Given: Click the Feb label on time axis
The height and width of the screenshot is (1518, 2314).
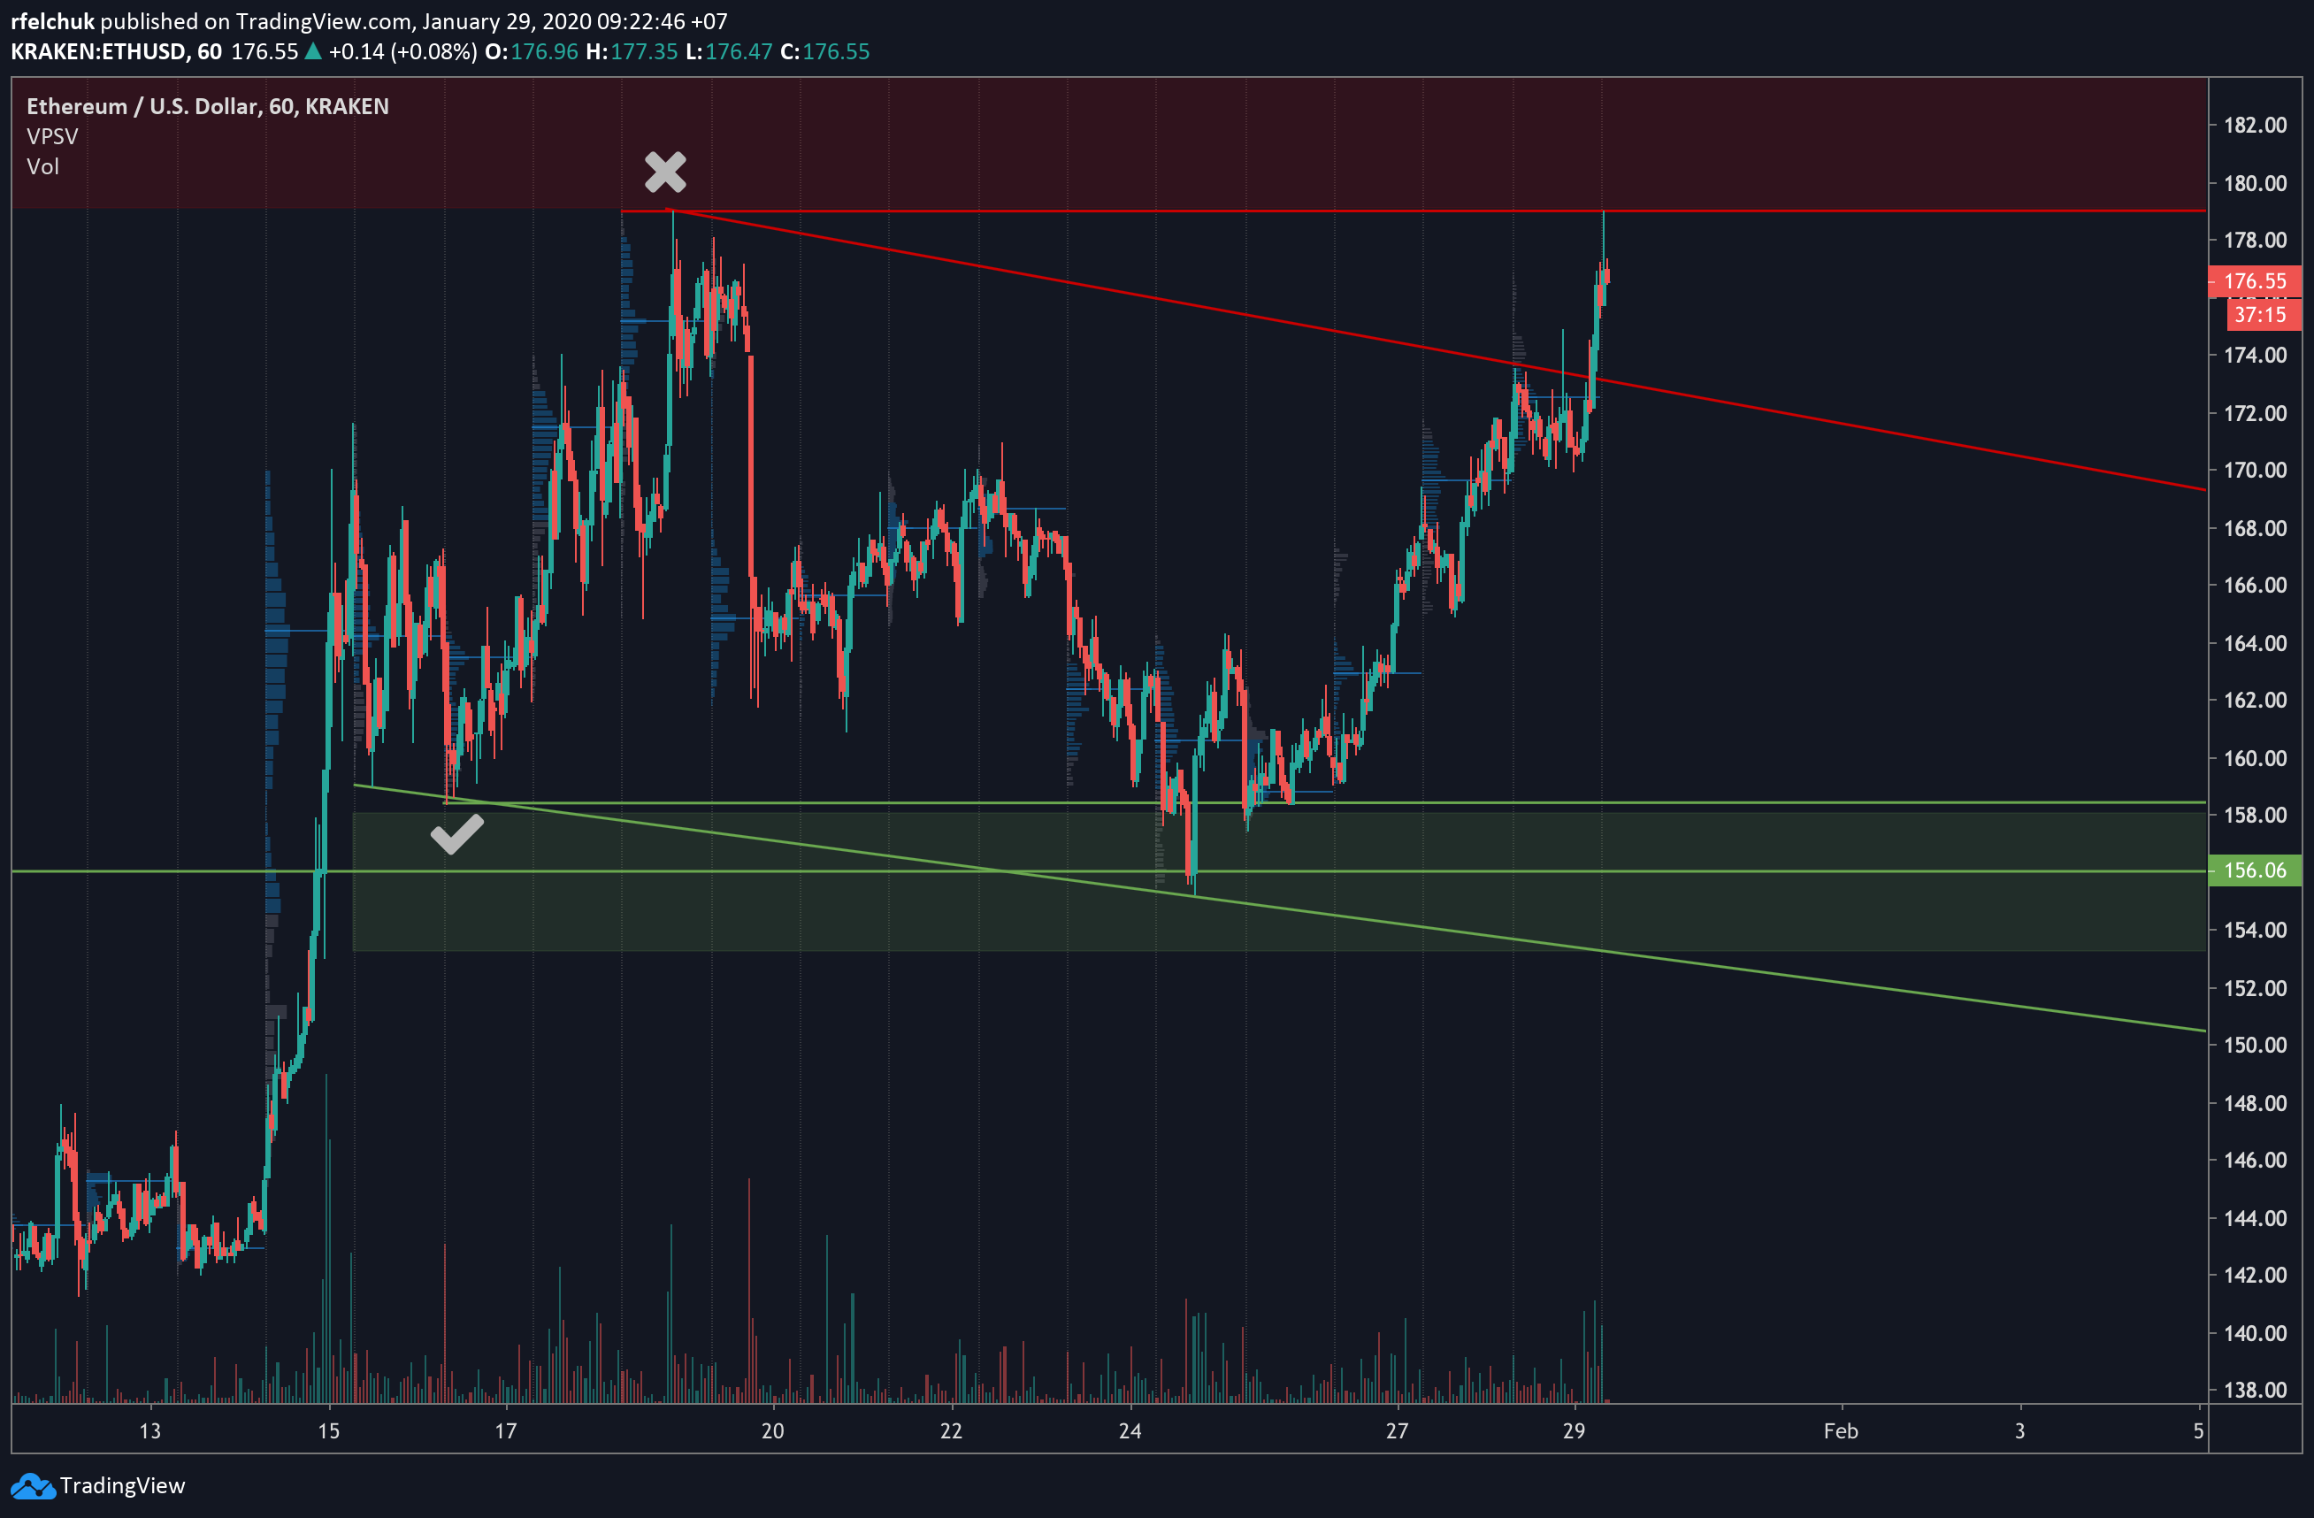Looking at the screenshot, I should coord(1841,1430).
